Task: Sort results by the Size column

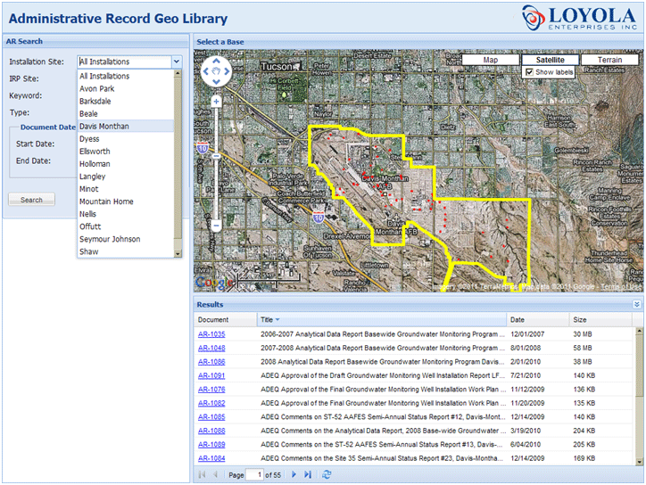Action: 600,320
